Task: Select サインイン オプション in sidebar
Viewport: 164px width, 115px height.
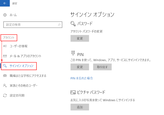Action: pyautogui.click(x=21, y=66)
